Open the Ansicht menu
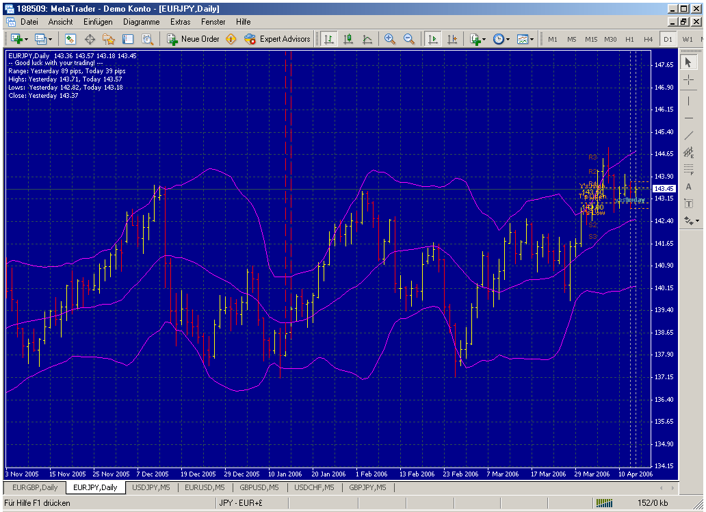 coord(60,22)
